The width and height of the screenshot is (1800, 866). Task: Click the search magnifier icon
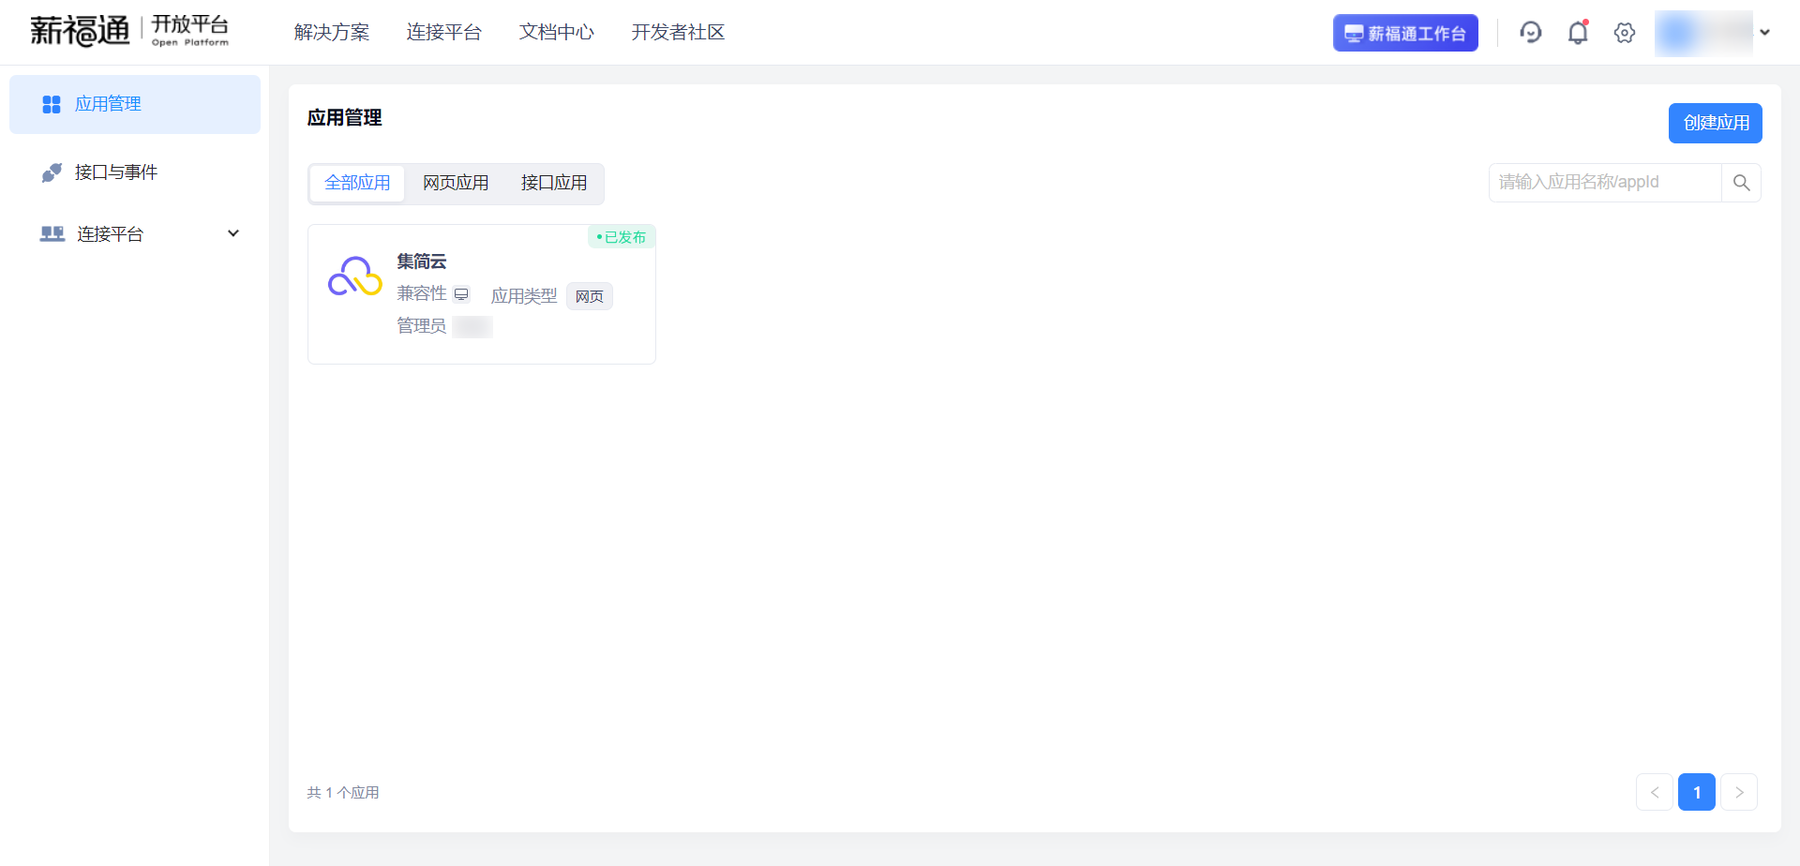1741,183
